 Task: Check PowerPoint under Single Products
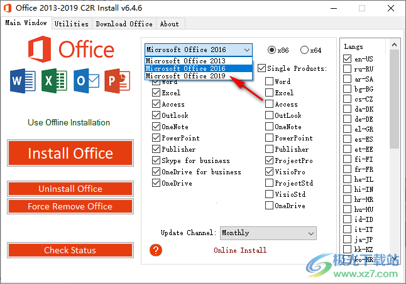269,137
